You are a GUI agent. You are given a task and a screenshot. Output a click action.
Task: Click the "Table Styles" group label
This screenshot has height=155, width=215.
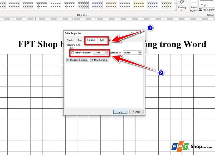pos(83,15)
